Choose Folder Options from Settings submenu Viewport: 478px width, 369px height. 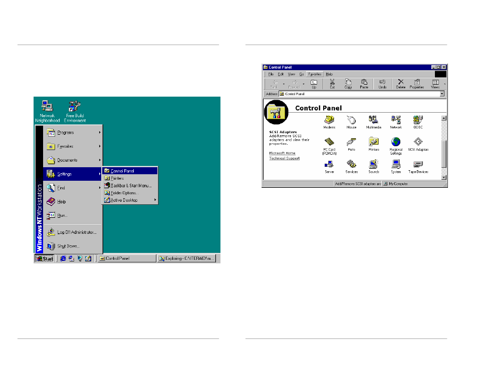130,193
